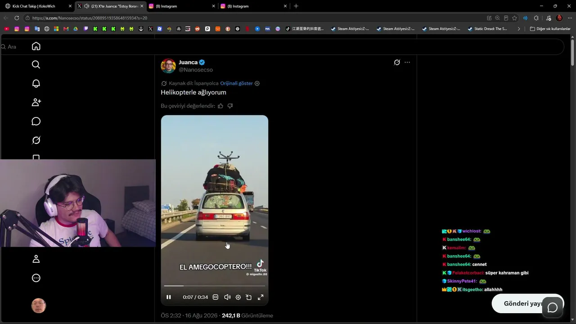
Task: Click the Orijinali göster link
Action: tap(236, 83)
